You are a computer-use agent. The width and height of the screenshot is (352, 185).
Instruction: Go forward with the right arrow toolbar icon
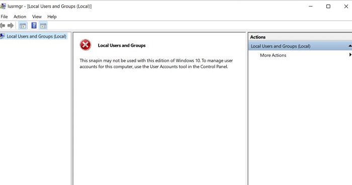click(x=11, y=26)
